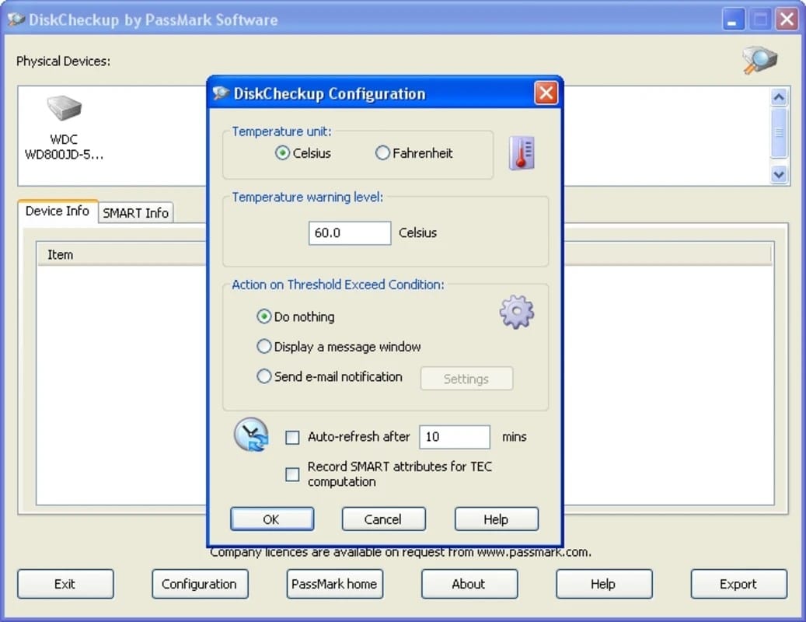
Task: Click the Exit button in main window
Action: tap(65, 584)
